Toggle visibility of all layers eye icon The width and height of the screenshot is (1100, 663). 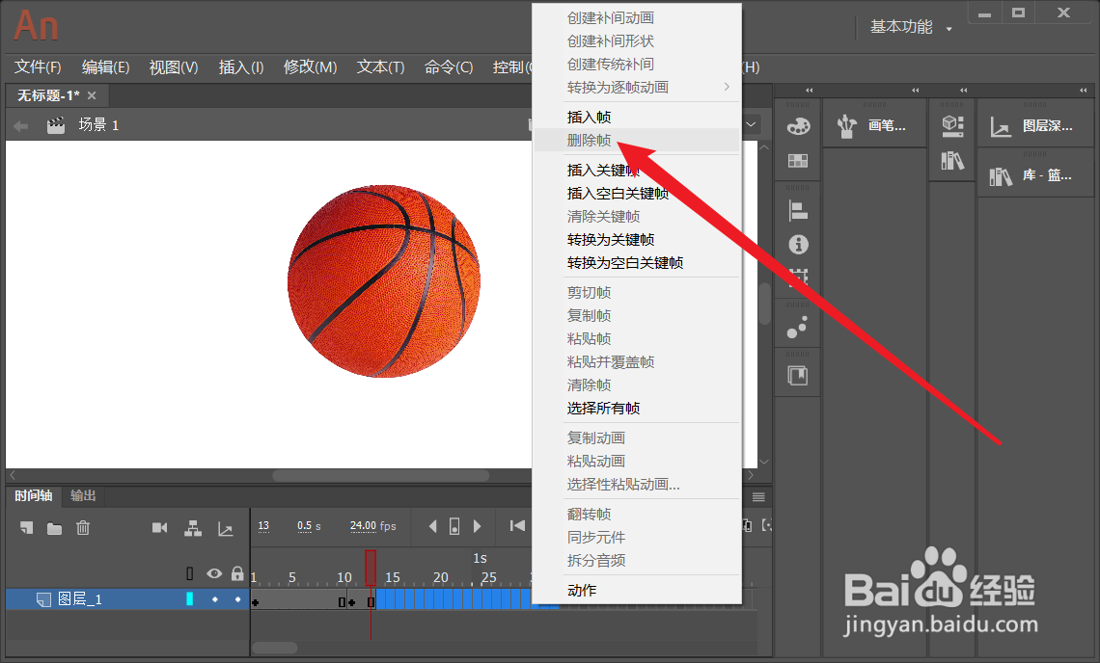click(214, 573)
